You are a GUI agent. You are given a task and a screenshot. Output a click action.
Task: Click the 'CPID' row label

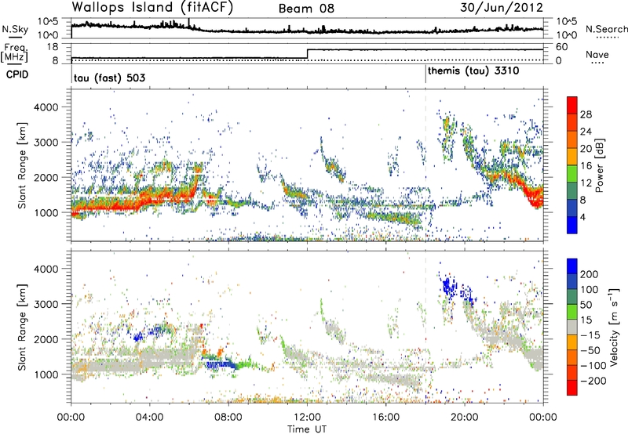(x=17, y=74)
